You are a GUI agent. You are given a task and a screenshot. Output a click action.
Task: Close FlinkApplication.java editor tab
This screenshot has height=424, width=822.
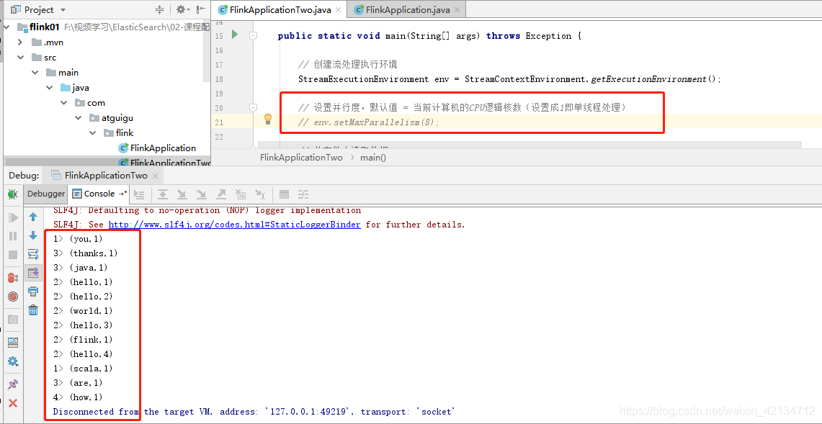(457, 10)
